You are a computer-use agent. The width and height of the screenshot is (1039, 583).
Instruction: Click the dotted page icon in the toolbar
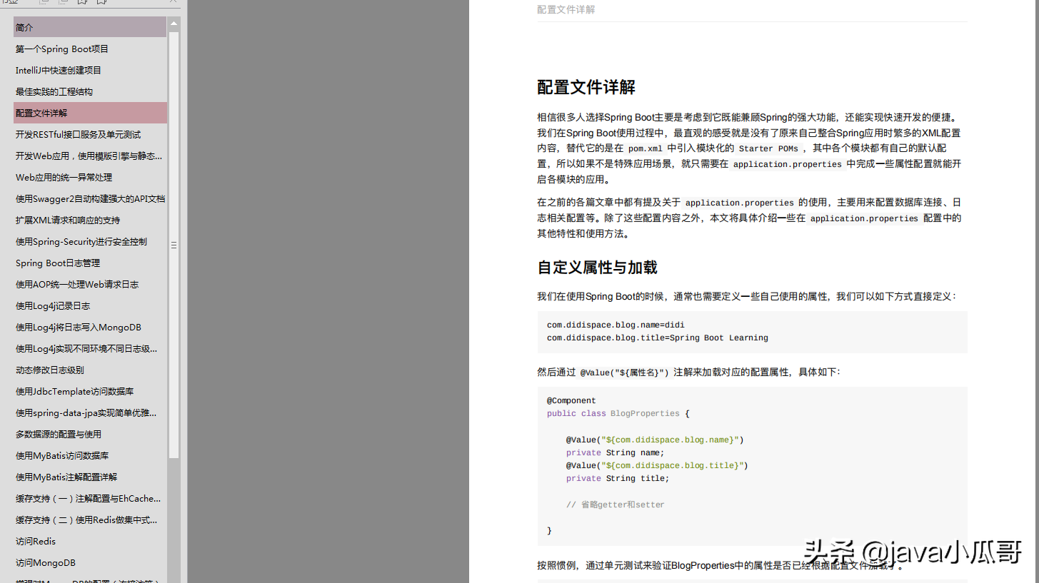click(x=43, y=2)
